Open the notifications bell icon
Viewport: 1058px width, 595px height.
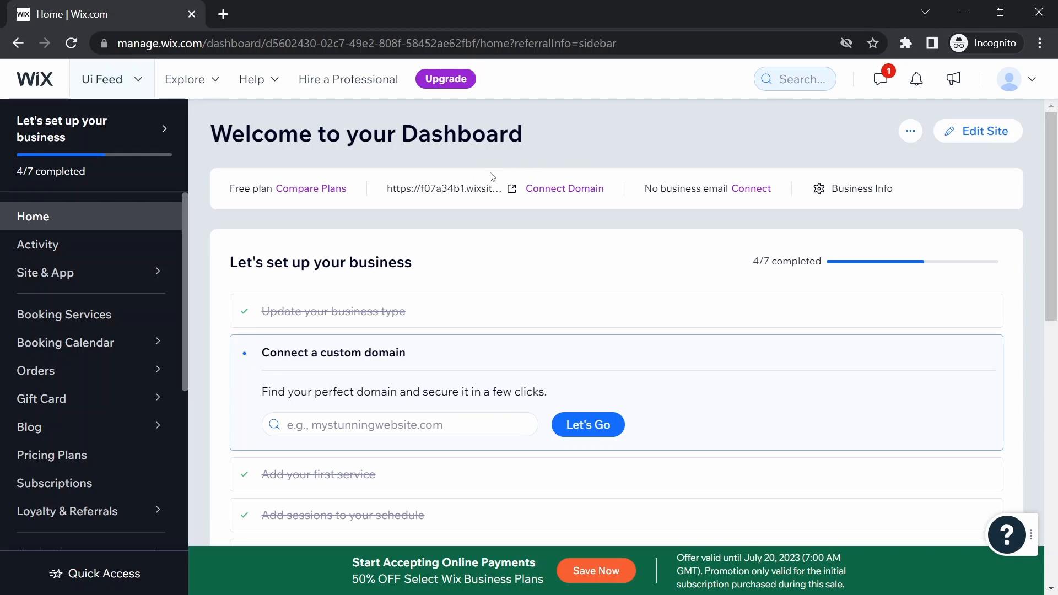[x=916, y=78]
